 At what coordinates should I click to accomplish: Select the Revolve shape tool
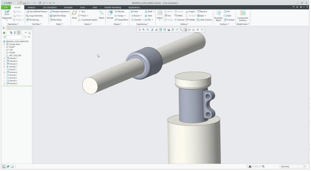(120, 12)
